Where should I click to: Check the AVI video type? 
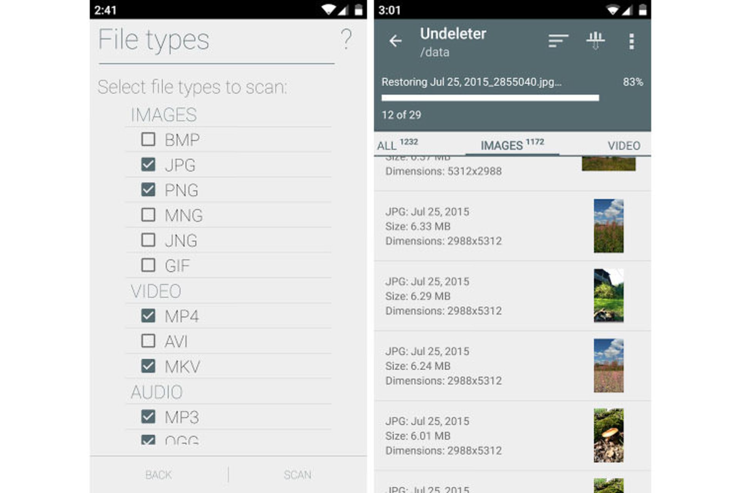[148, 341]
